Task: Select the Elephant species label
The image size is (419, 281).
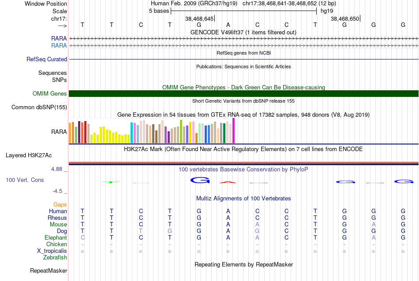Action: pos(56,237)
